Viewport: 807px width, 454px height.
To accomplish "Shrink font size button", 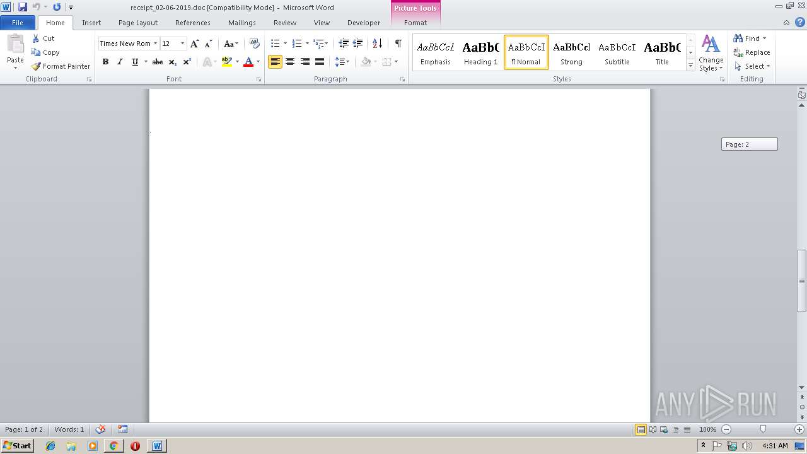I will [x=208, y=44].
